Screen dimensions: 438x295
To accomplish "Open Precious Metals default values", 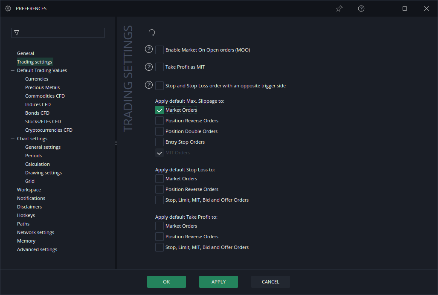I will pos(43,87).
